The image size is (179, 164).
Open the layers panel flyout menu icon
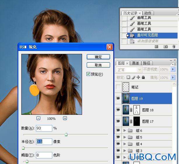tap(174, 64)
